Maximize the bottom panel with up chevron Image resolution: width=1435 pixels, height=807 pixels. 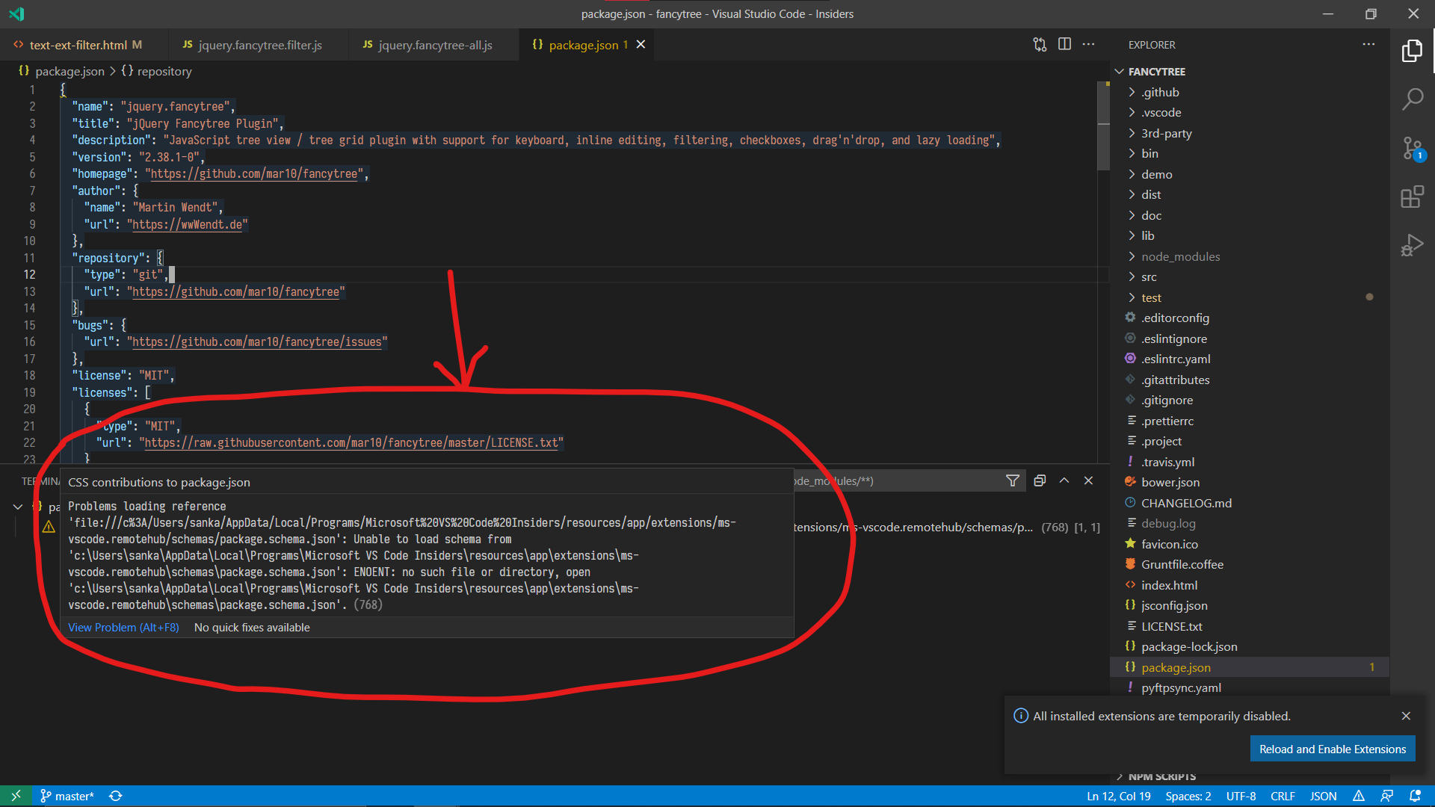pos(1064,480)
